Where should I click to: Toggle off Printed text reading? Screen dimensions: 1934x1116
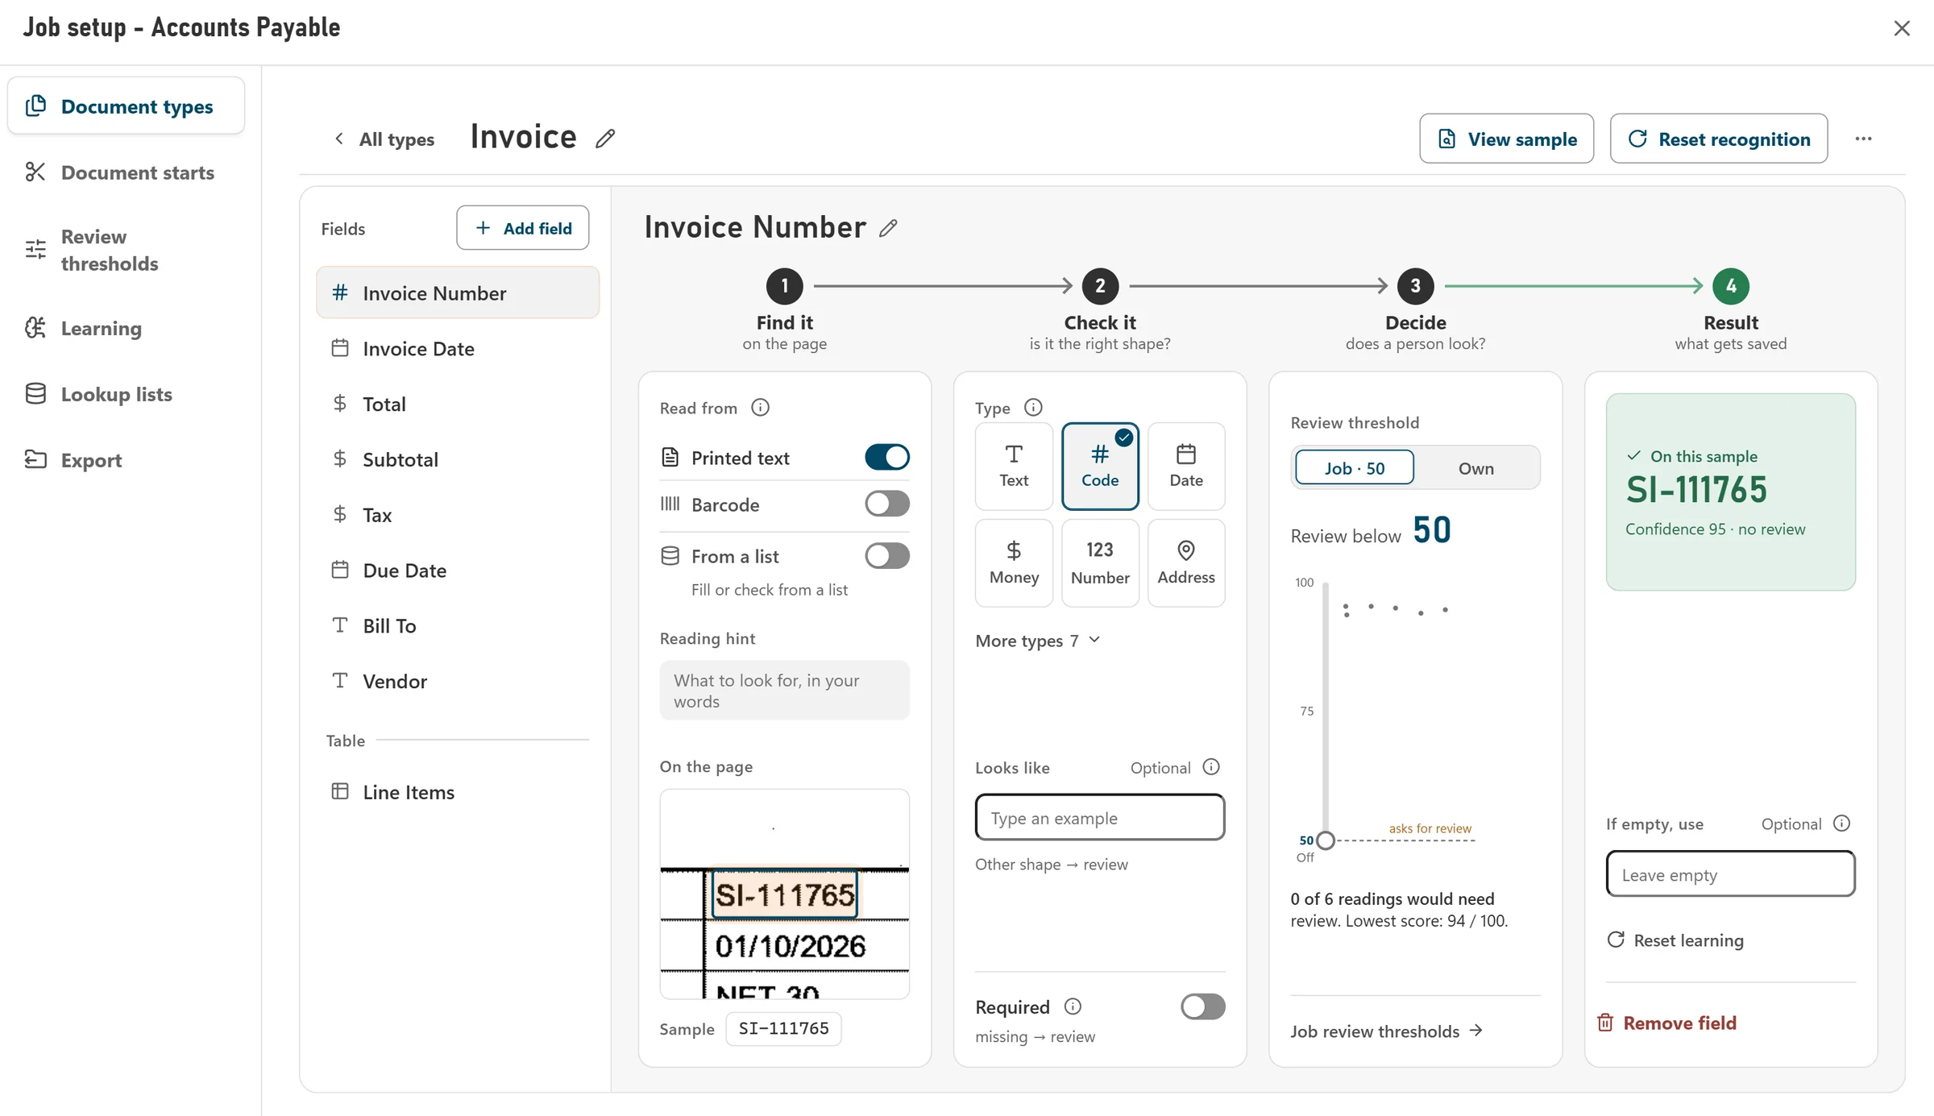coord(887,458)
